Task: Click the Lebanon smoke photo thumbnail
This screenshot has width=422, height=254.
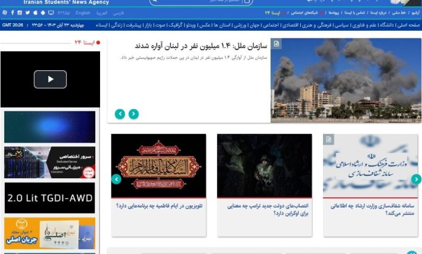Action: click(x=346, y=81)
